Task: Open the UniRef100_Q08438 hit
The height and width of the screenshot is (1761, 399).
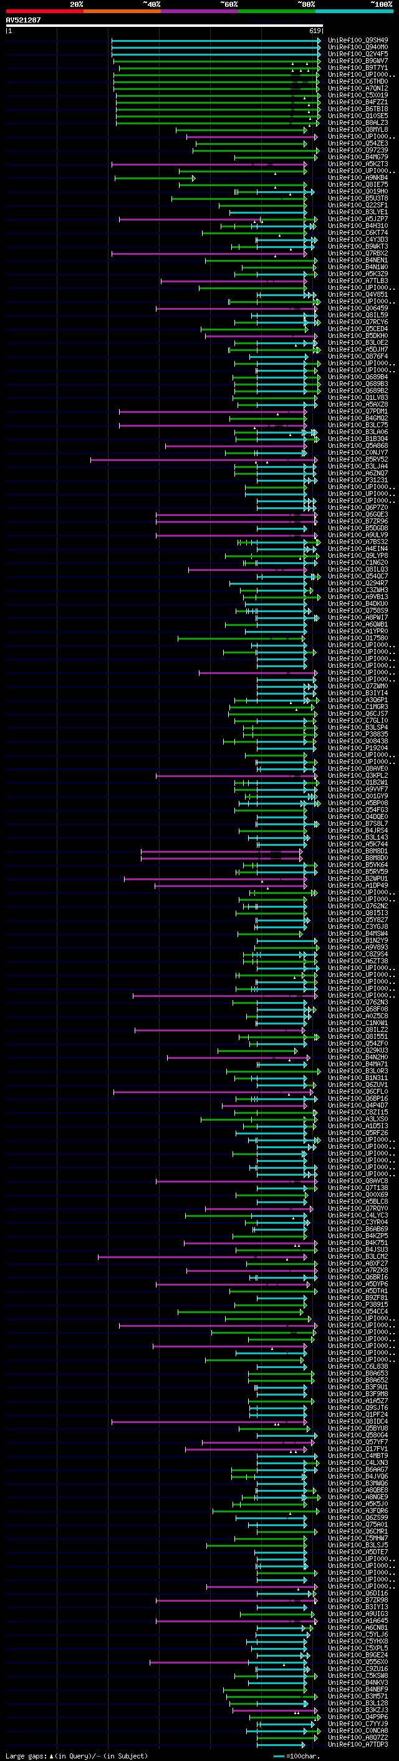Action: (358, 741)
